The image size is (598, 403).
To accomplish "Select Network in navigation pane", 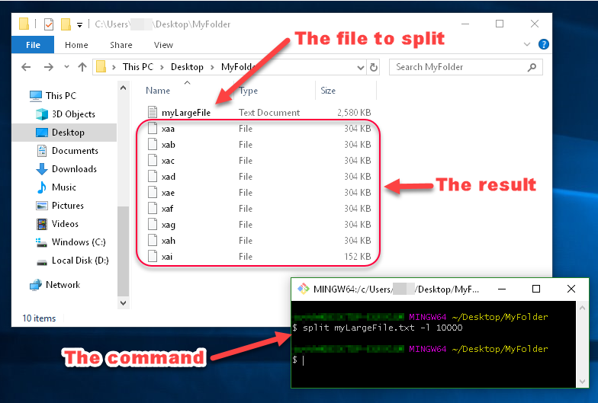I will point(55,285).
